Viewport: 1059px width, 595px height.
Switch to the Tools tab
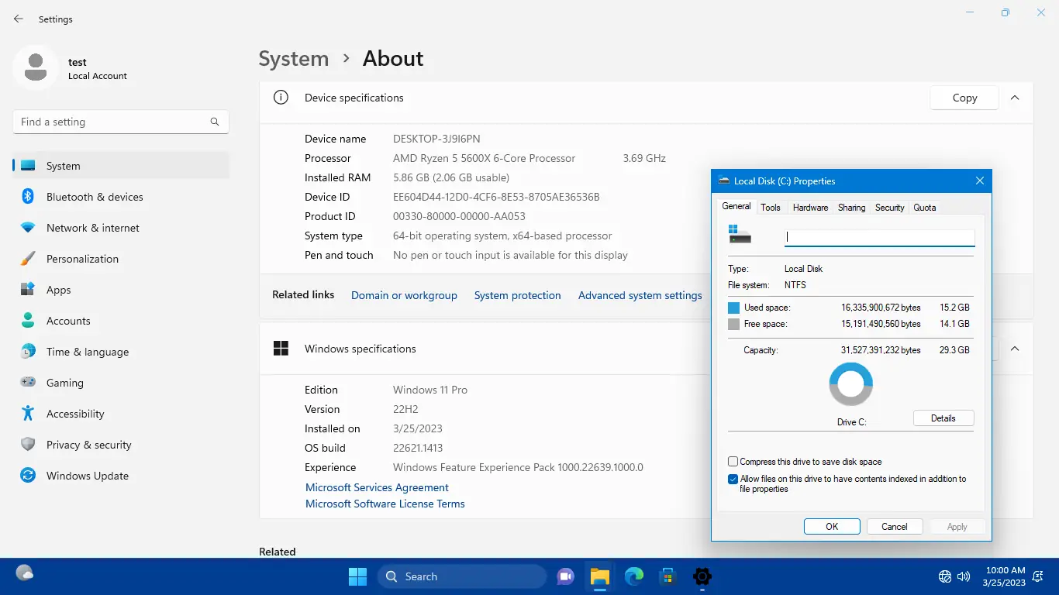coord(771,208)
